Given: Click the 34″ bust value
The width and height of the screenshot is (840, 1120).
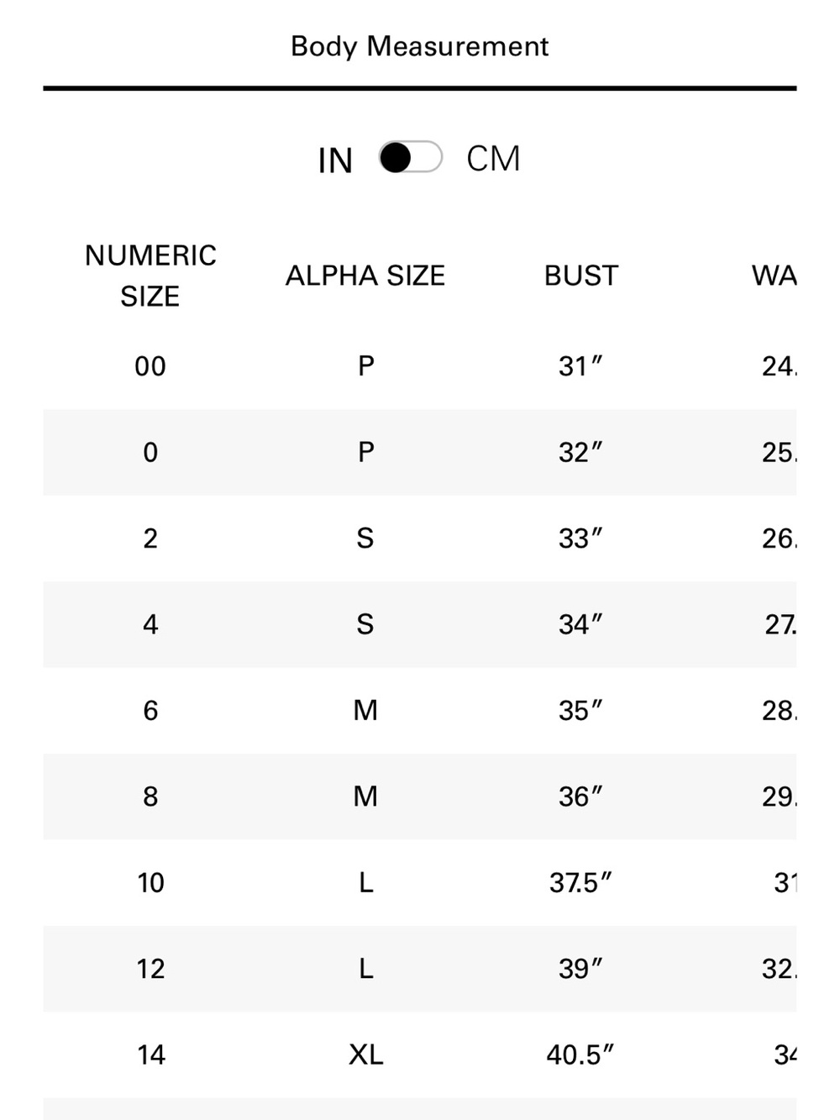Looking at the screenshot, I should (x=580, y=624).
